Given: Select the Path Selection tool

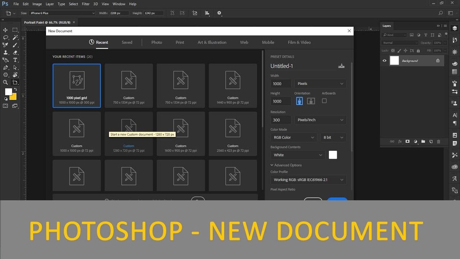Looking at the screenshot, I should tap(15, 68).
